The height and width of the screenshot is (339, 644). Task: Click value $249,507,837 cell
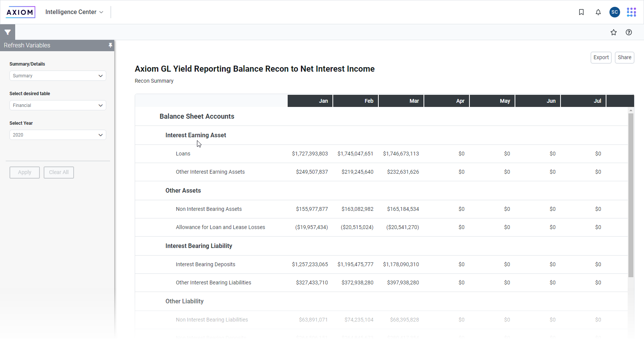click(x=312, y=172)
